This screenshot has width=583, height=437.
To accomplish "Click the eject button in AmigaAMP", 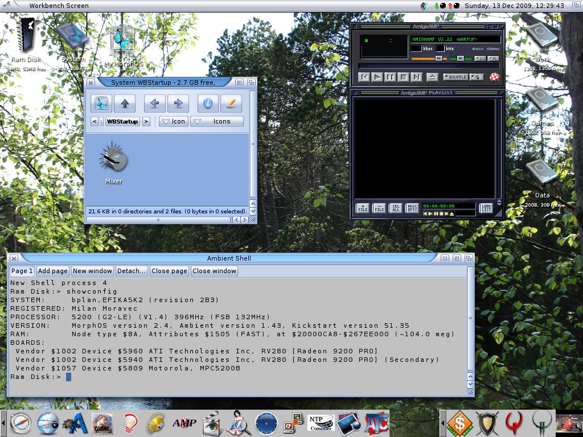I will tap(432, 77).
